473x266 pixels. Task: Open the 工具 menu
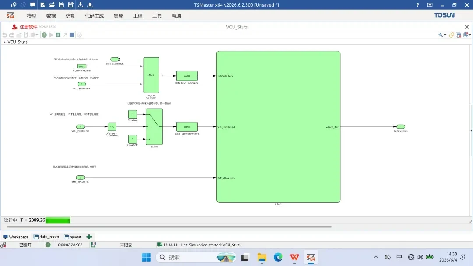[157, 16]
